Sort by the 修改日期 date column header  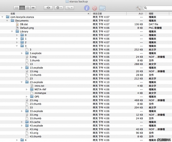click(x=108, y=14)
